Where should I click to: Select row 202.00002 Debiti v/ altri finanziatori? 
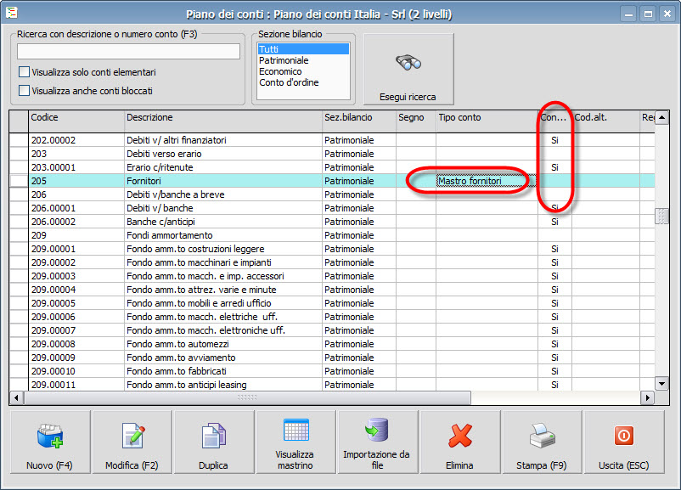click(332, 140)
